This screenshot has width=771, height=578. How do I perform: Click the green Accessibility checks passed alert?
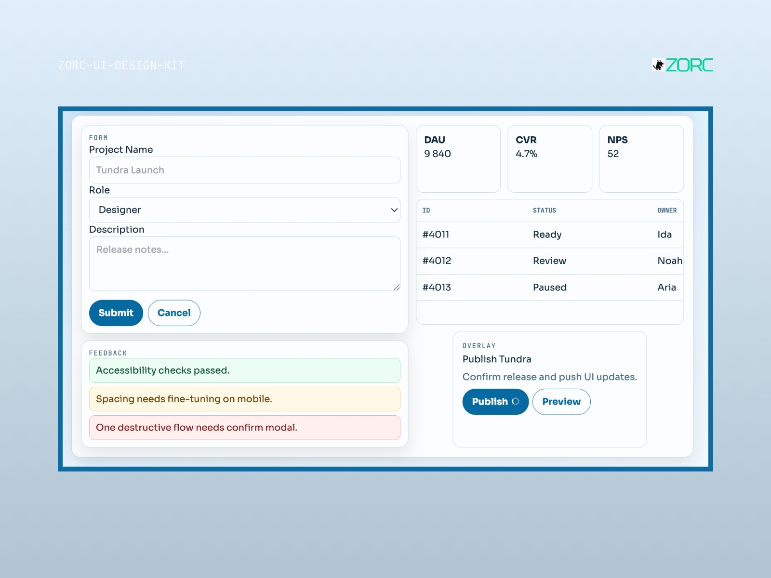tap(245, 370)
